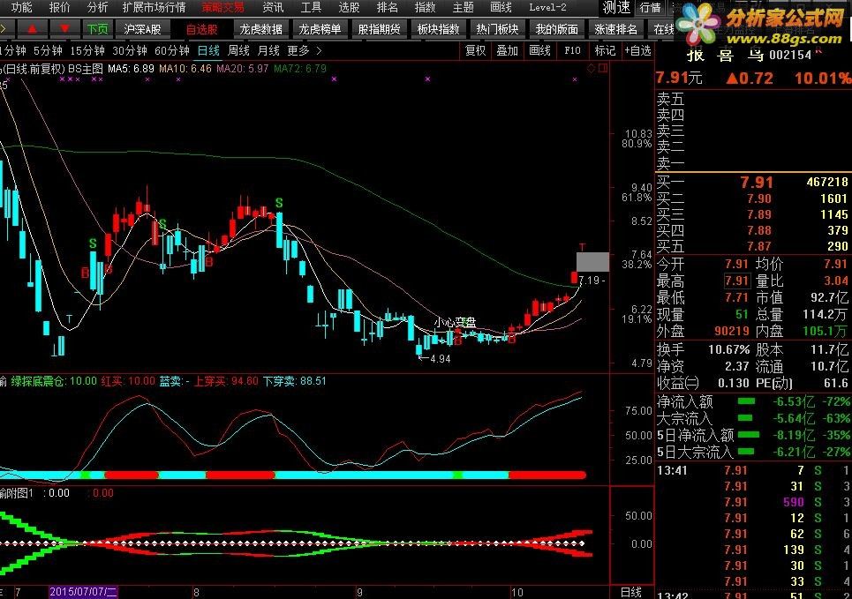
Task: Click the MA72: 6.79 indicator label
Action: (x=300, y=69)
